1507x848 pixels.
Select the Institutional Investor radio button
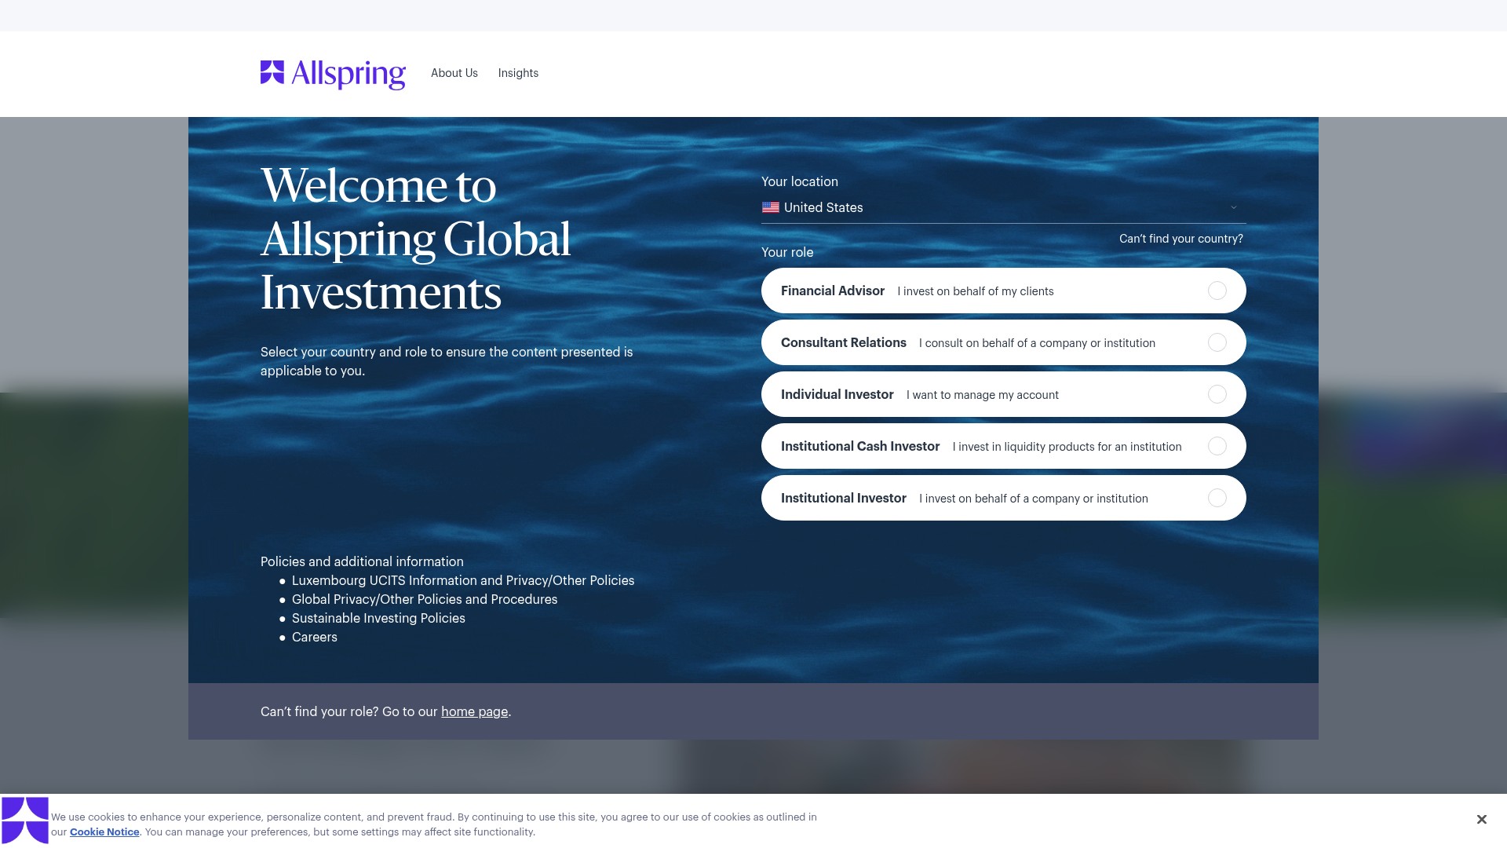pos(1217,498)
